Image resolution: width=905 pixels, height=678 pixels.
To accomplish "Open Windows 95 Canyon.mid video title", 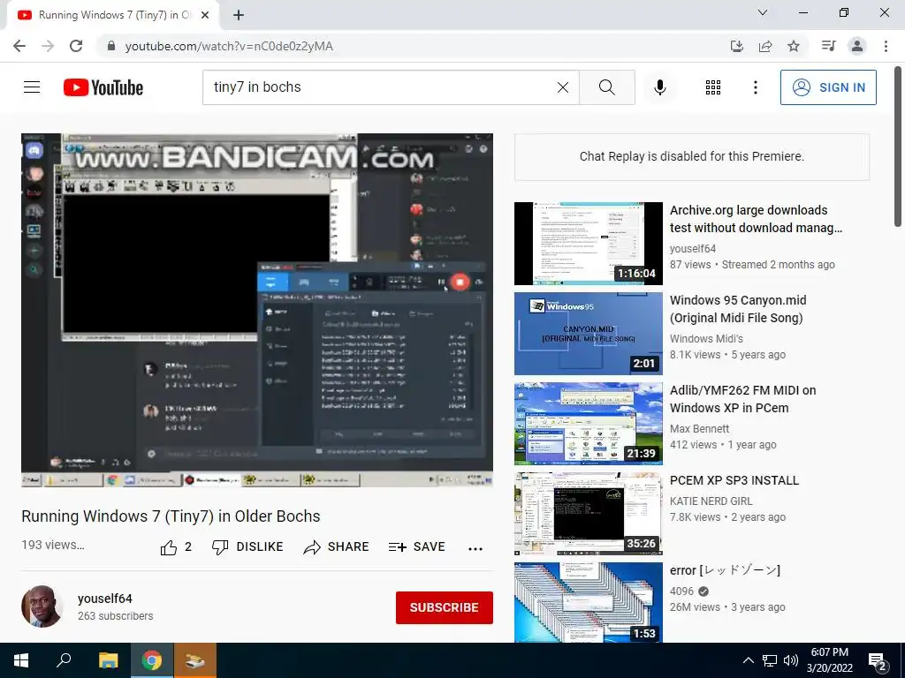I will click(738, 309).
